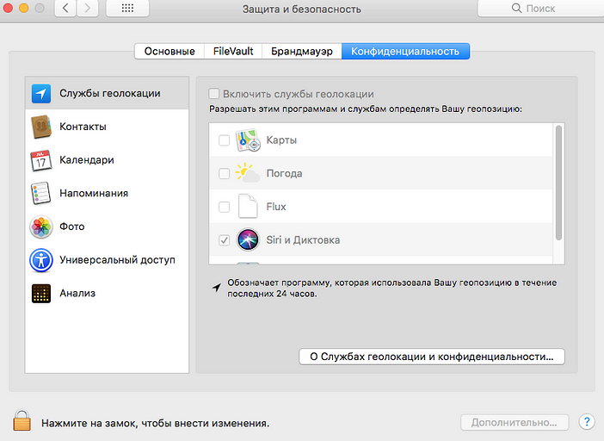
Task: Toggle the Погода location checkbox
Action: [x=224, y=173]
